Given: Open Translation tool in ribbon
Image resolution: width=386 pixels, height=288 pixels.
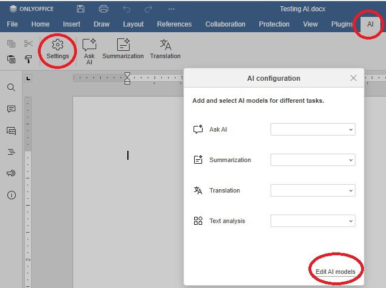Looking at the screenshot, I should [165, 49].
